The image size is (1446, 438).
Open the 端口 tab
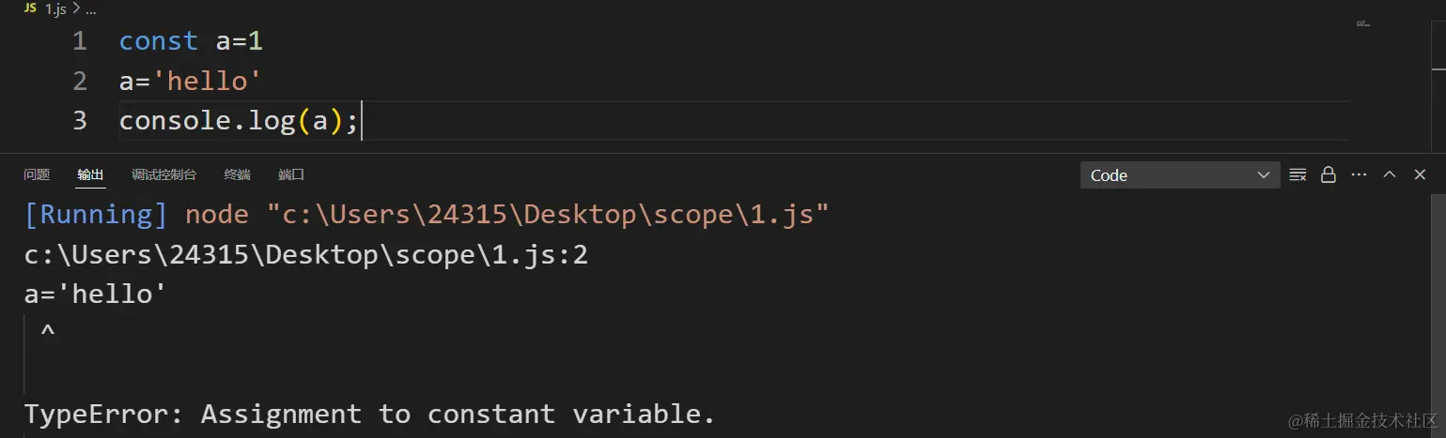tap(291, 174)
